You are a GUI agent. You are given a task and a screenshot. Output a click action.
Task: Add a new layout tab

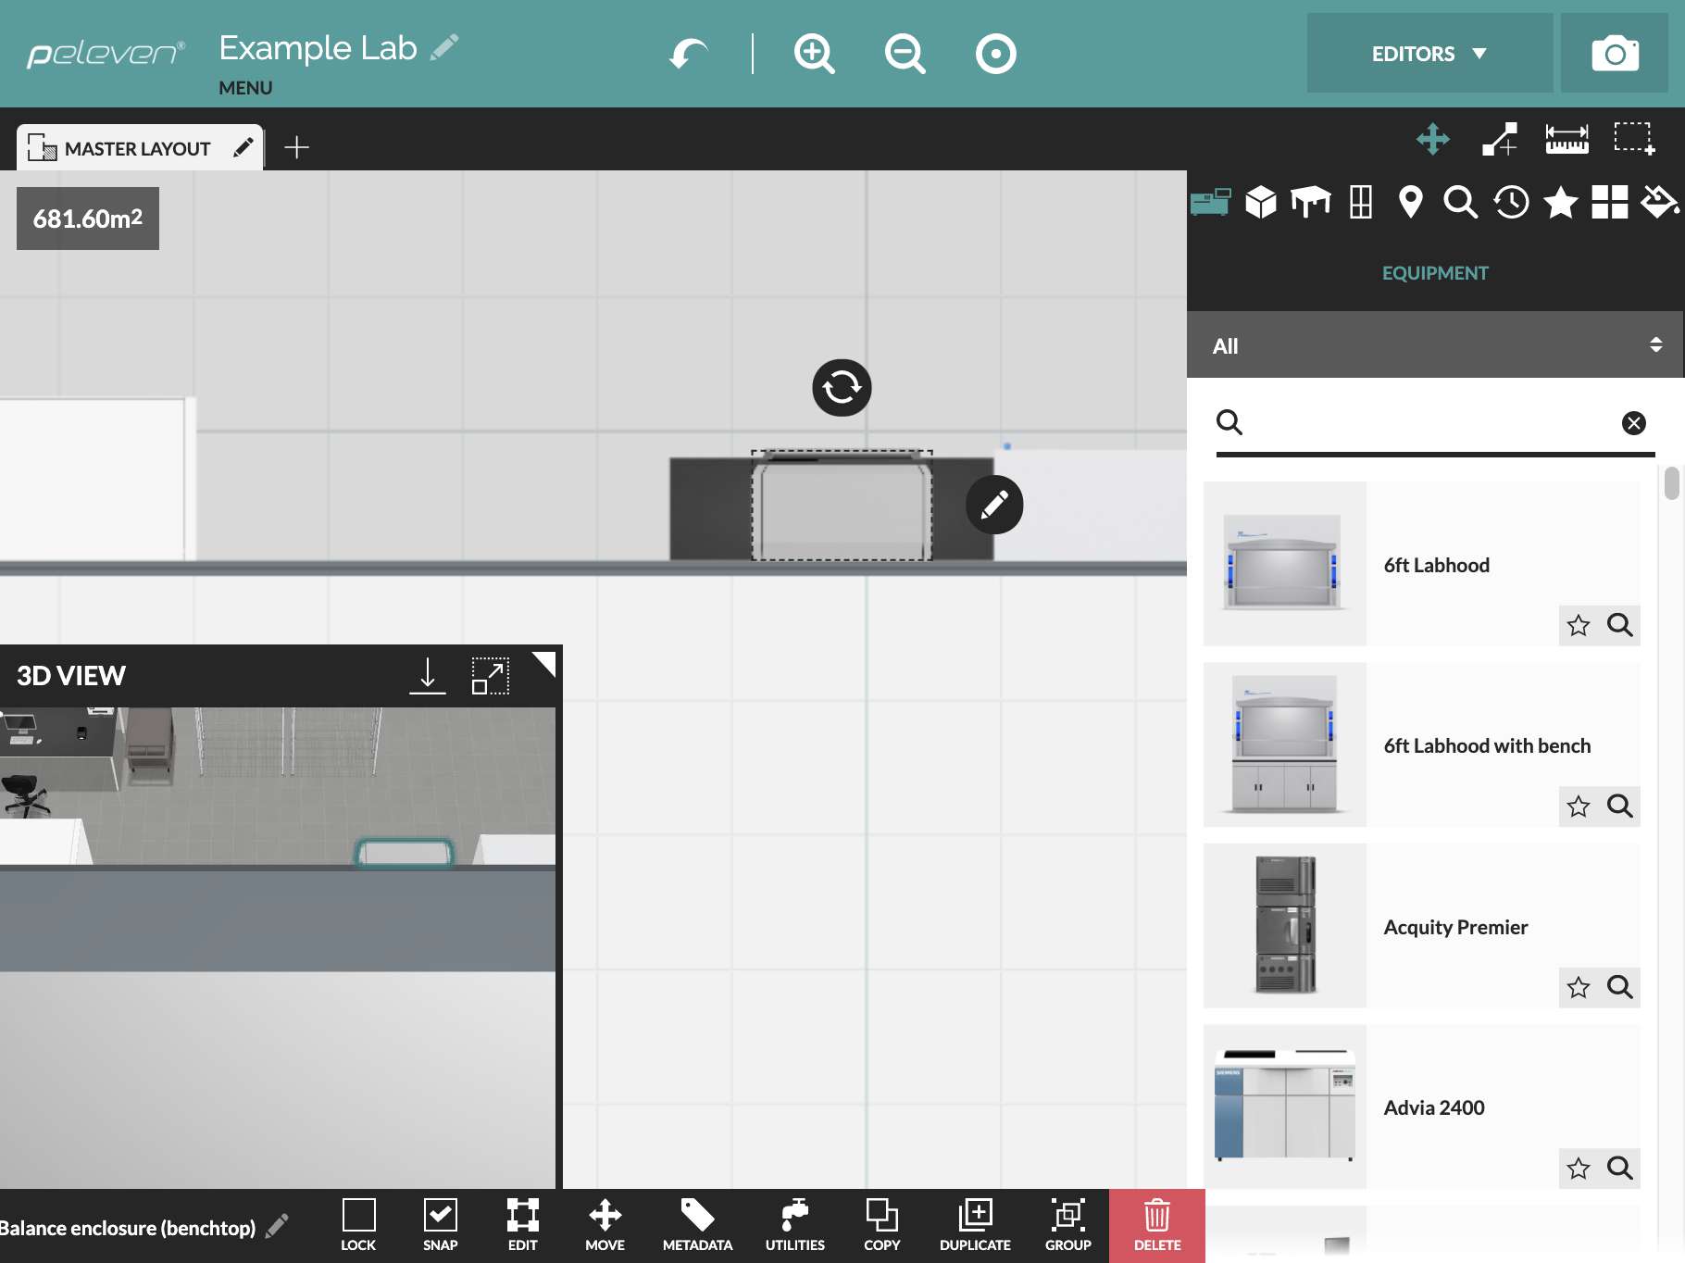point(296,147)
